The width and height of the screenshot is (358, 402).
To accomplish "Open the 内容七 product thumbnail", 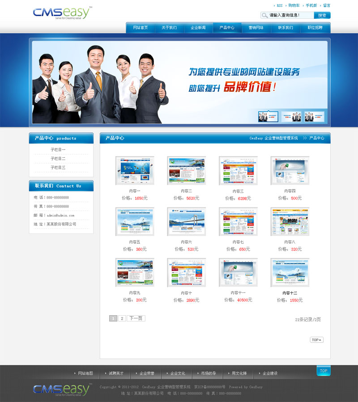I will point(238,221).
